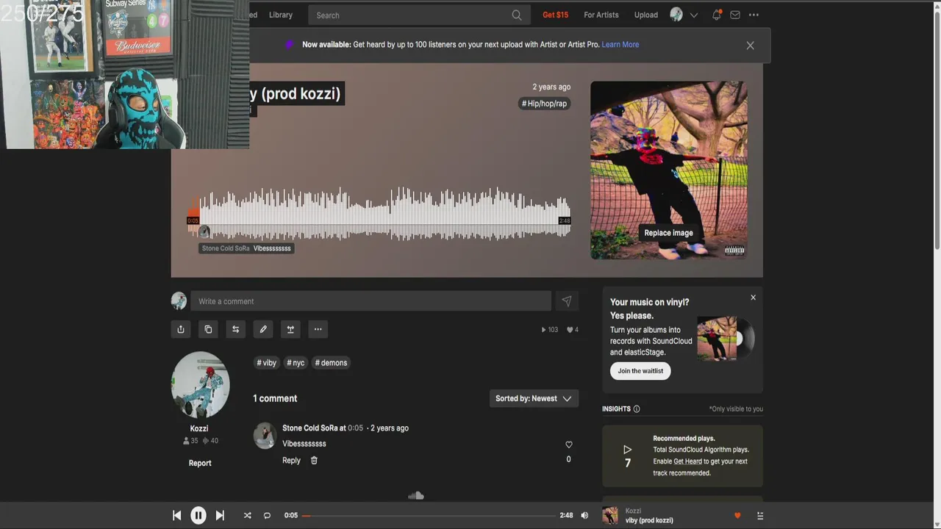This screenshot has width=941, height=529.
Task: Open the user avatar dropdown arrow
Action: pyautogui.click(x=693, y=15)
